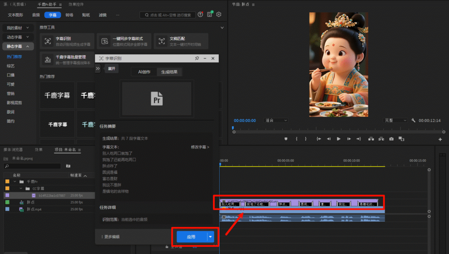Click timeline vertical zoom handle
The width and height of the screenshot is (449, 254).
coord(429,170)
